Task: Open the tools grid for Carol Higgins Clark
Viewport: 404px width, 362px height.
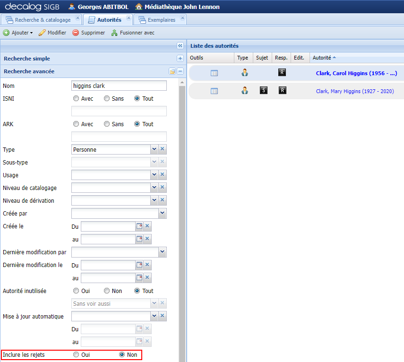Action: click(x=215, y=73)
